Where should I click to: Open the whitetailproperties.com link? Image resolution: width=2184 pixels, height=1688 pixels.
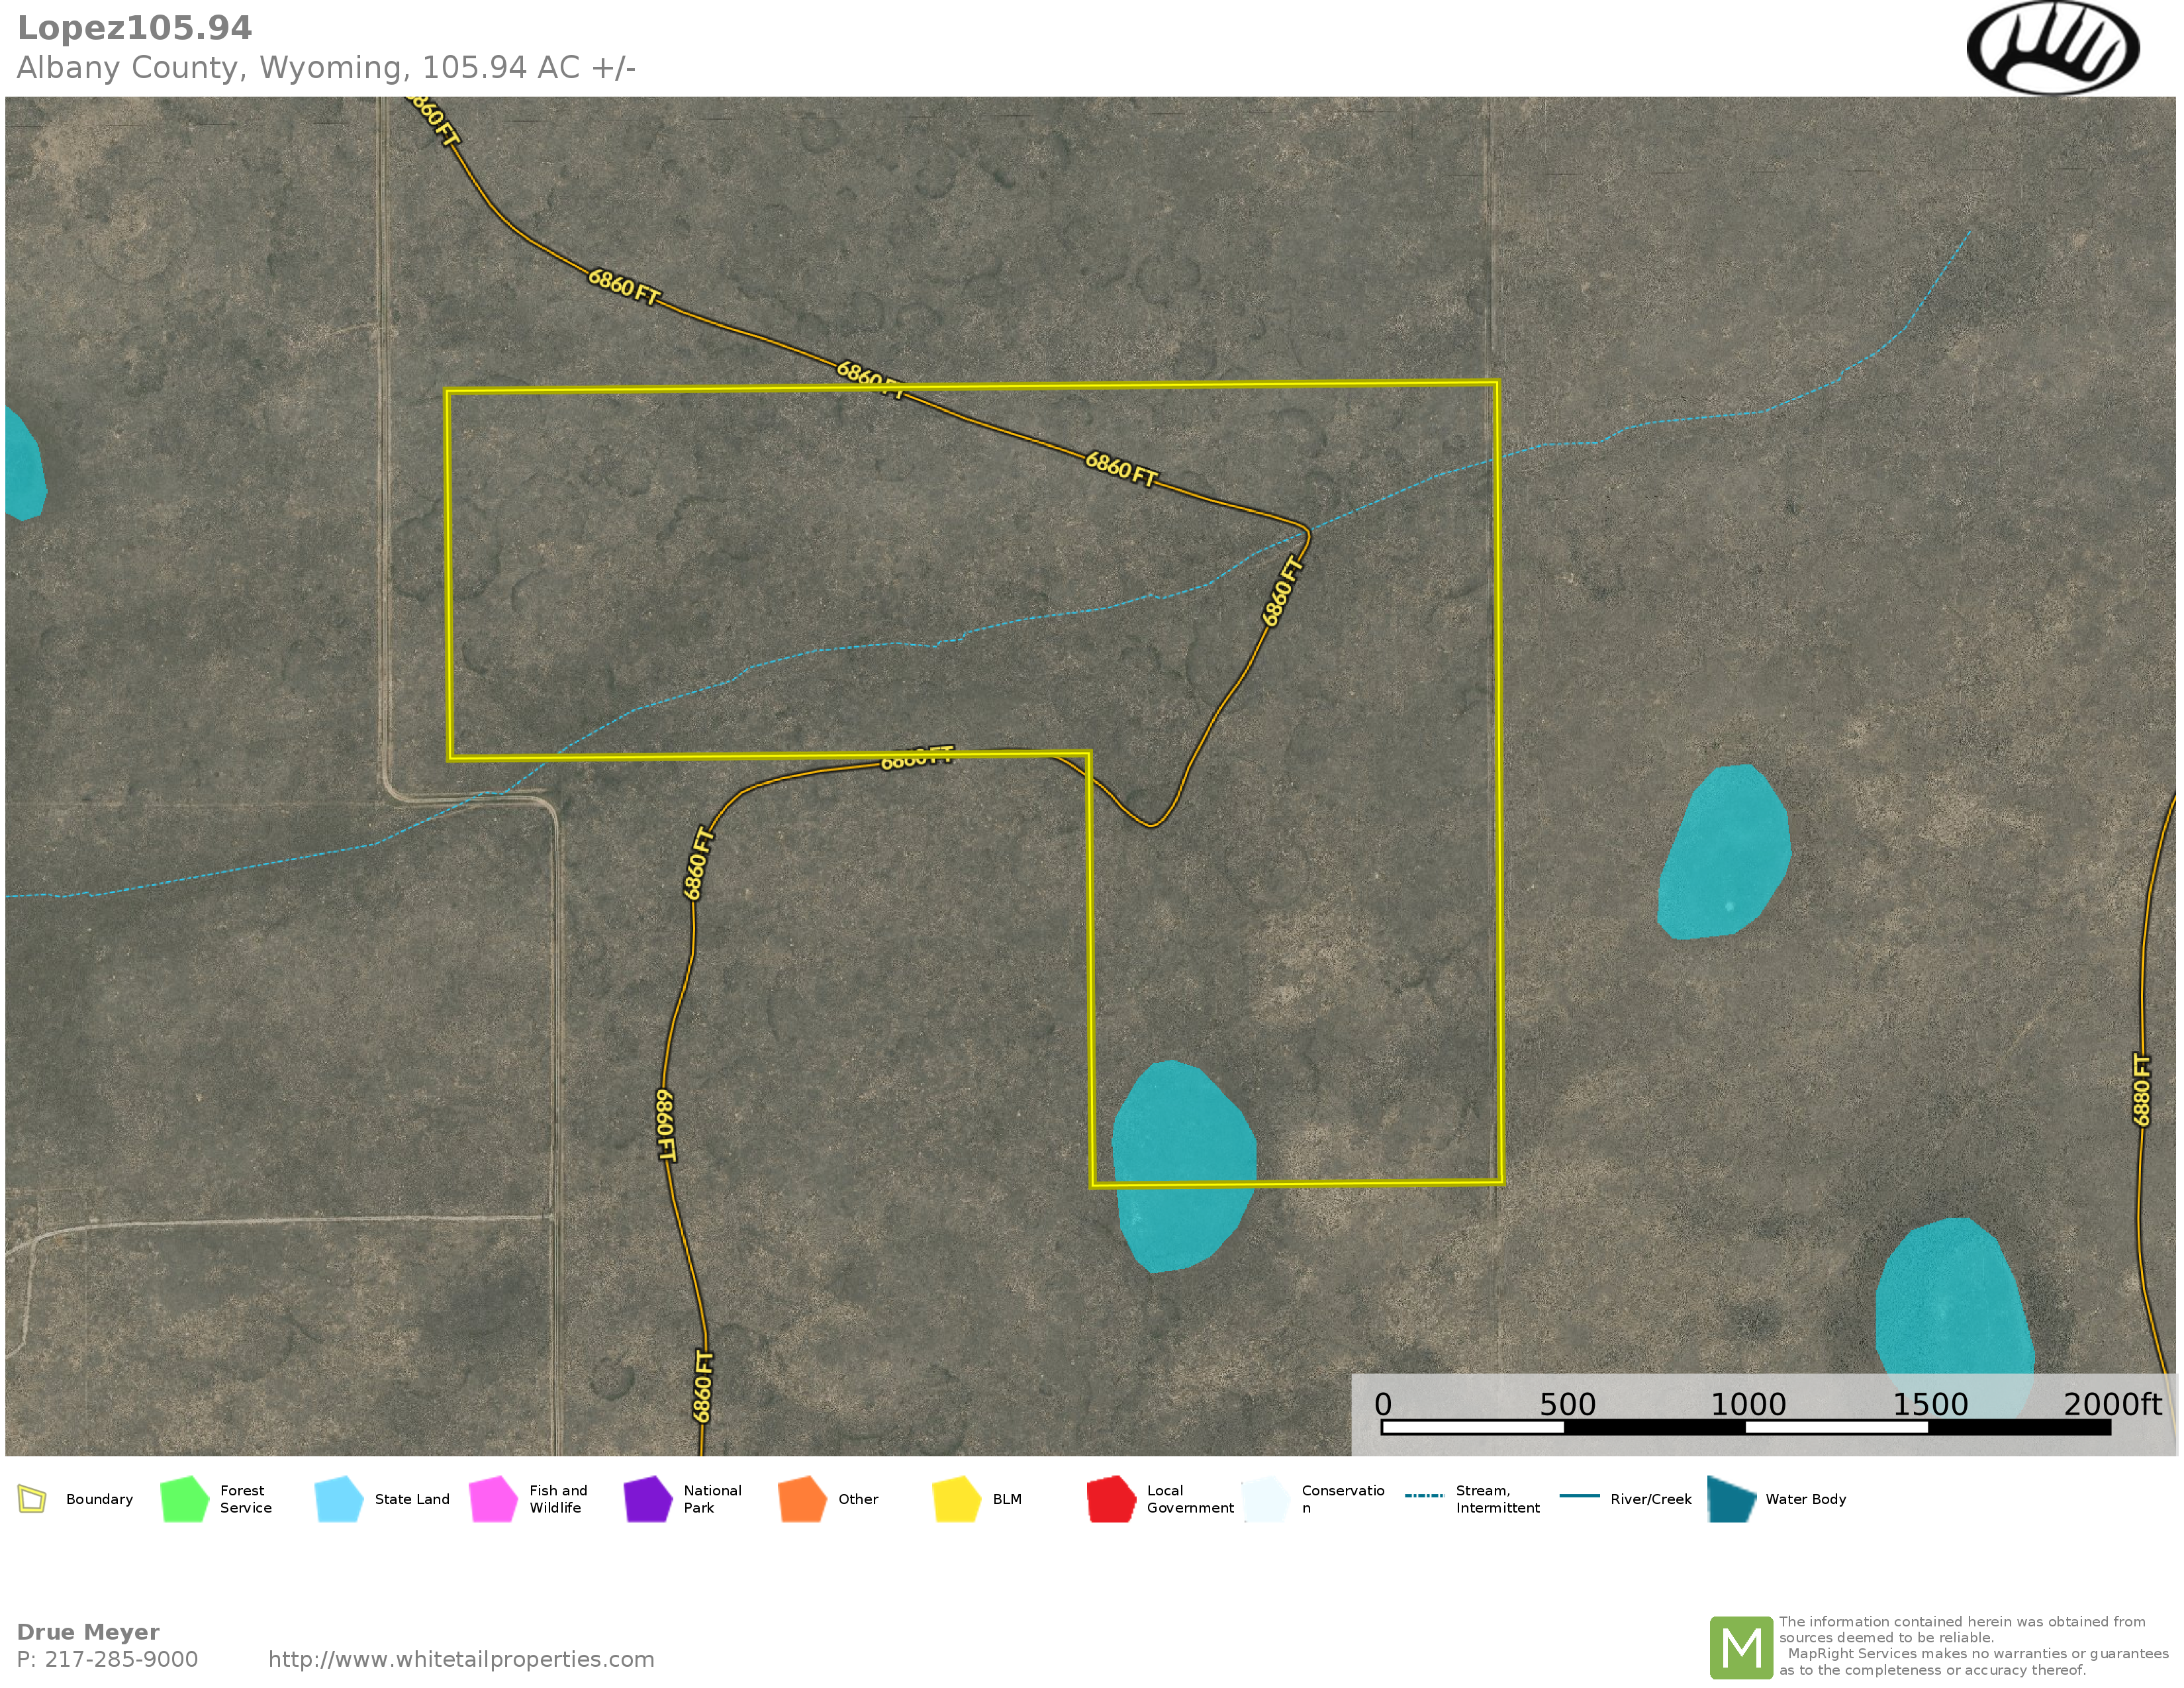[461, 1660]
